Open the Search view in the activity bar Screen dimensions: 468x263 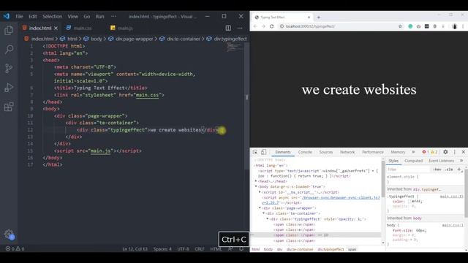[9, 49]
